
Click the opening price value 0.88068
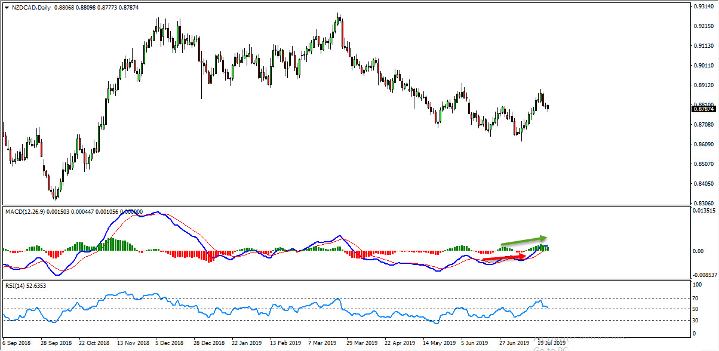click(63, 8)
